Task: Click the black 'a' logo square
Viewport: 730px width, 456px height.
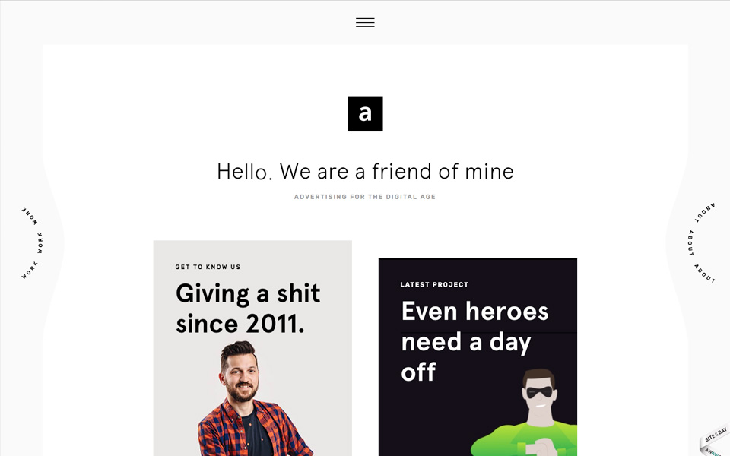Action: point(365,113)
